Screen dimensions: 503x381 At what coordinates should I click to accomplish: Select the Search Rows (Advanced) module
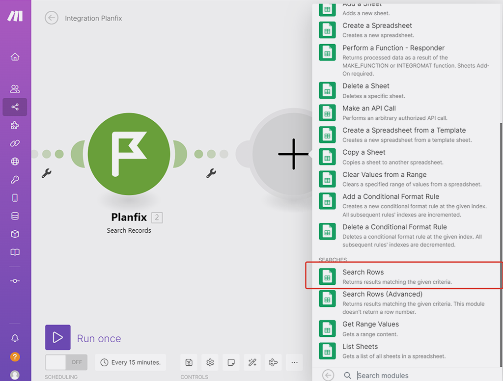tap(406, 302)
